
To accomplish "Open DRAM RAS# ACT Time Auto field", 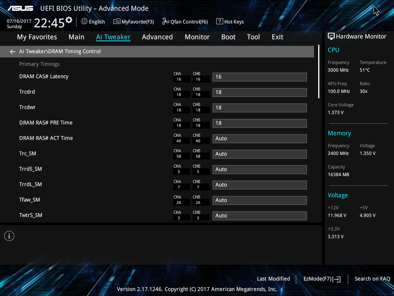I will [260, 139].
